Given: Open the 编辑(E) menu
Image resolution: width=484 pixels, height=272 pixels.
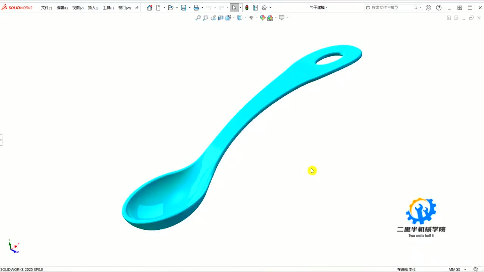Looking at the screenshot, I should coord(62,8).
